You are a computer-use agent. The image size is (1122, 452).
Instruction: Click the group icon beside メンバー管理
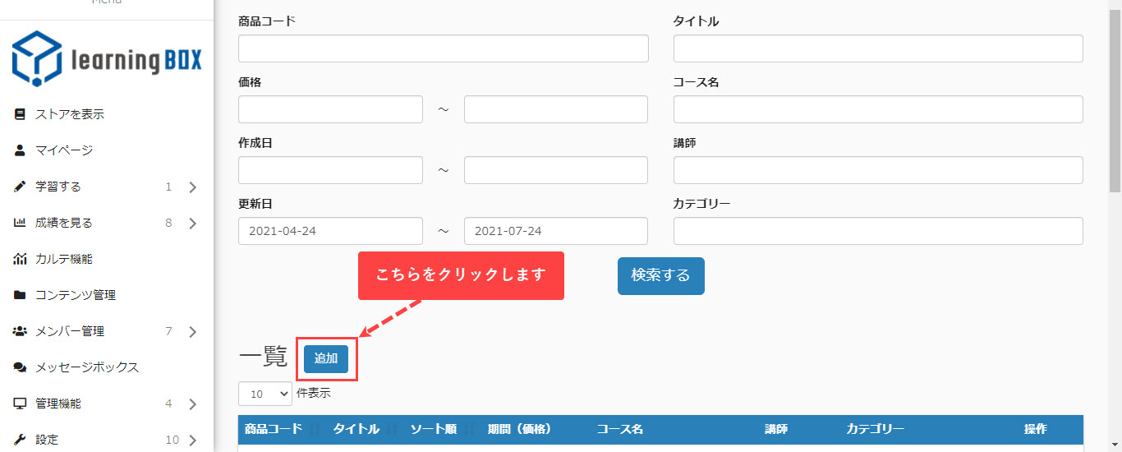click(x=21, y=331)
